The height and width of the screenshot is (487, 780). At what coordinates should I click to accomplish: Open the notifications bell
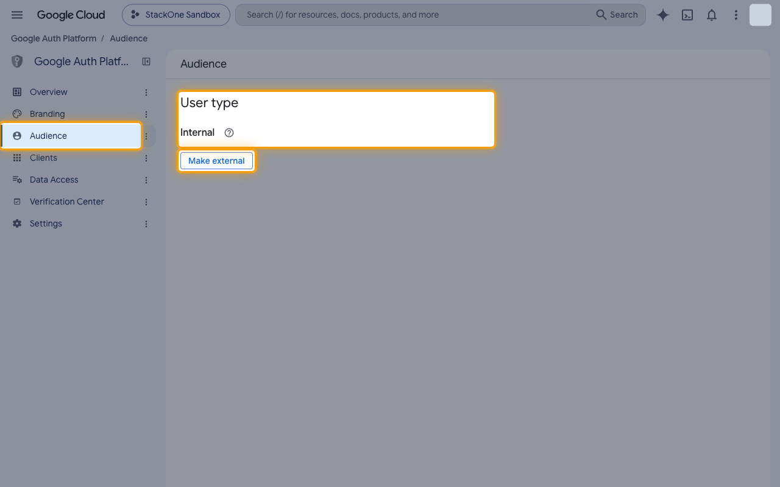pos(712,15)
